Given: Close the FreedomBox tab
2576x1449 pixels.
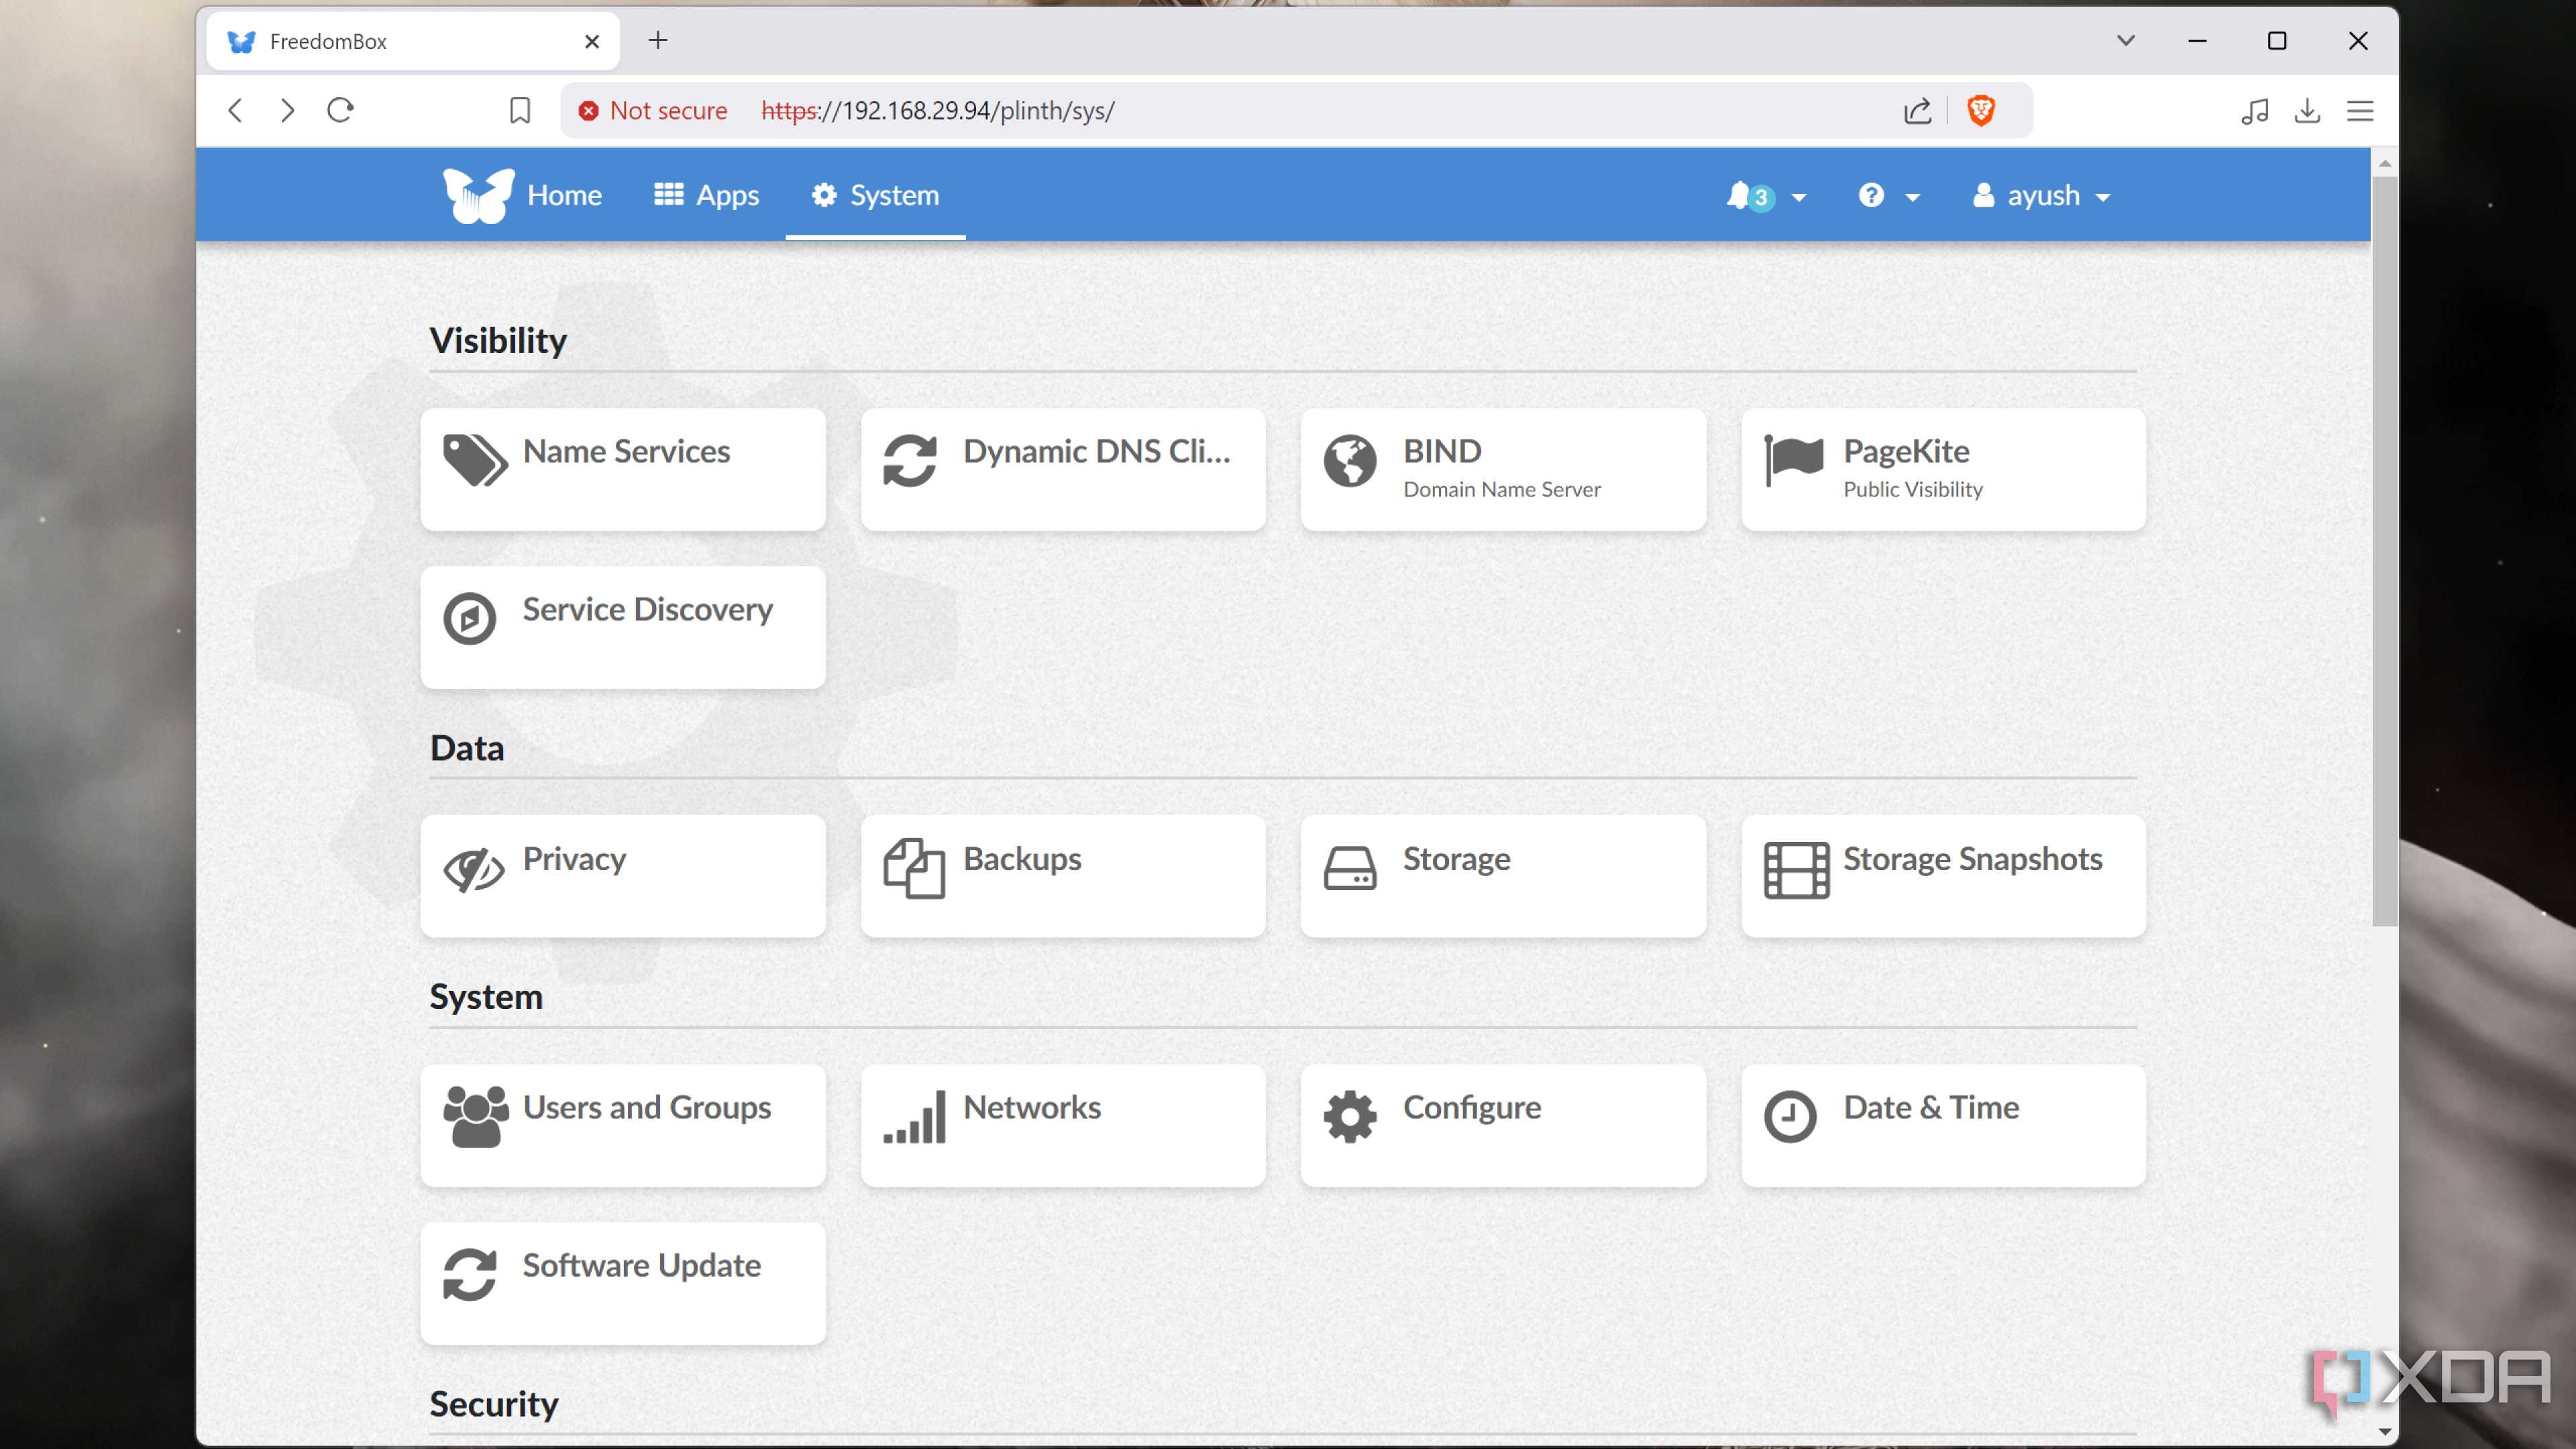Looking at the screenshot, I should (x=592, y=42).
